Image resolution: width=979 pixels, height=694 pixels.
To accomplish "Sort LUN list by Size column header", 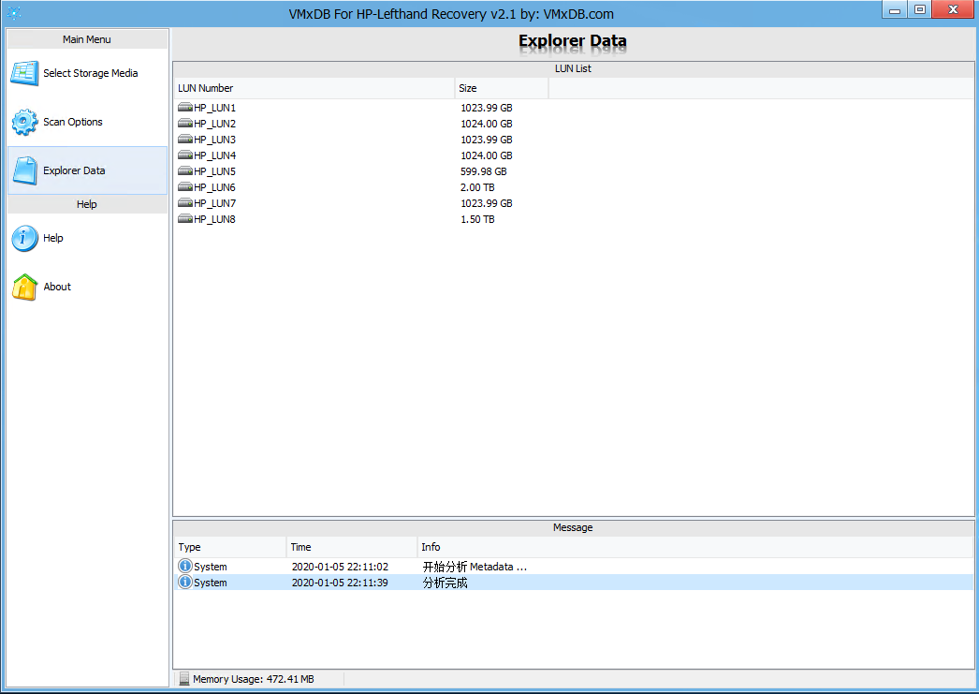I will (x=502, y=88).
